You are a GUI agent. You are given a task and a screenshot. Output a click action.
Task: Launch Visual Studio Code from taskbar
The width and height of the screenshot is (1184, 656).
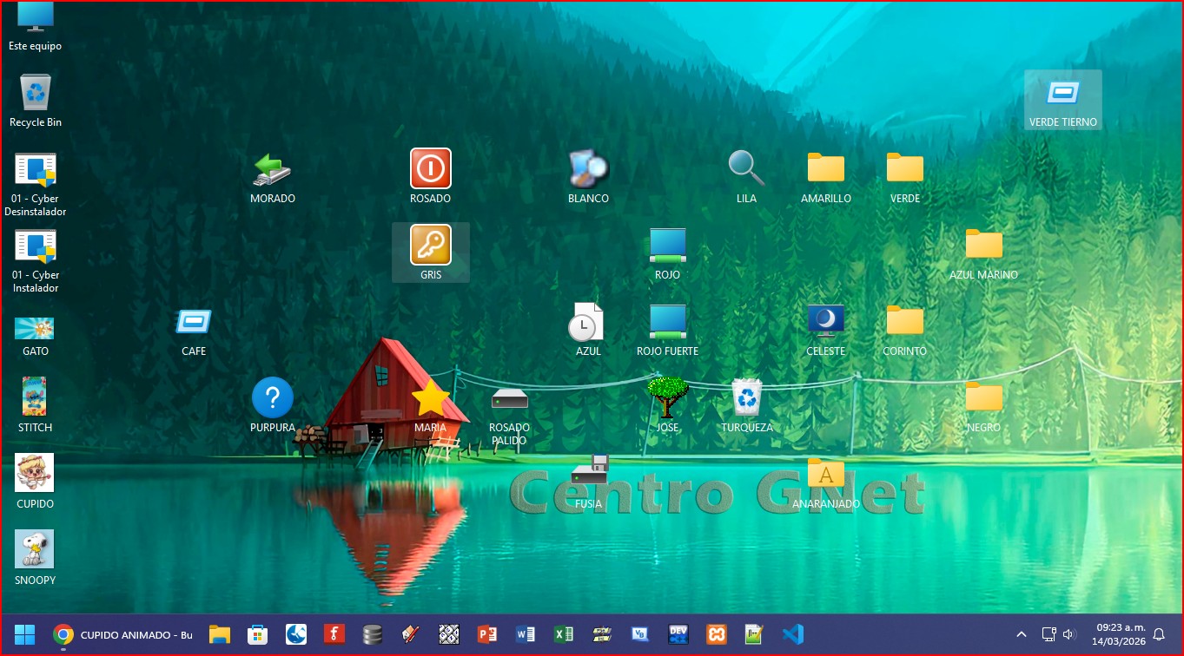coord(792,634)
